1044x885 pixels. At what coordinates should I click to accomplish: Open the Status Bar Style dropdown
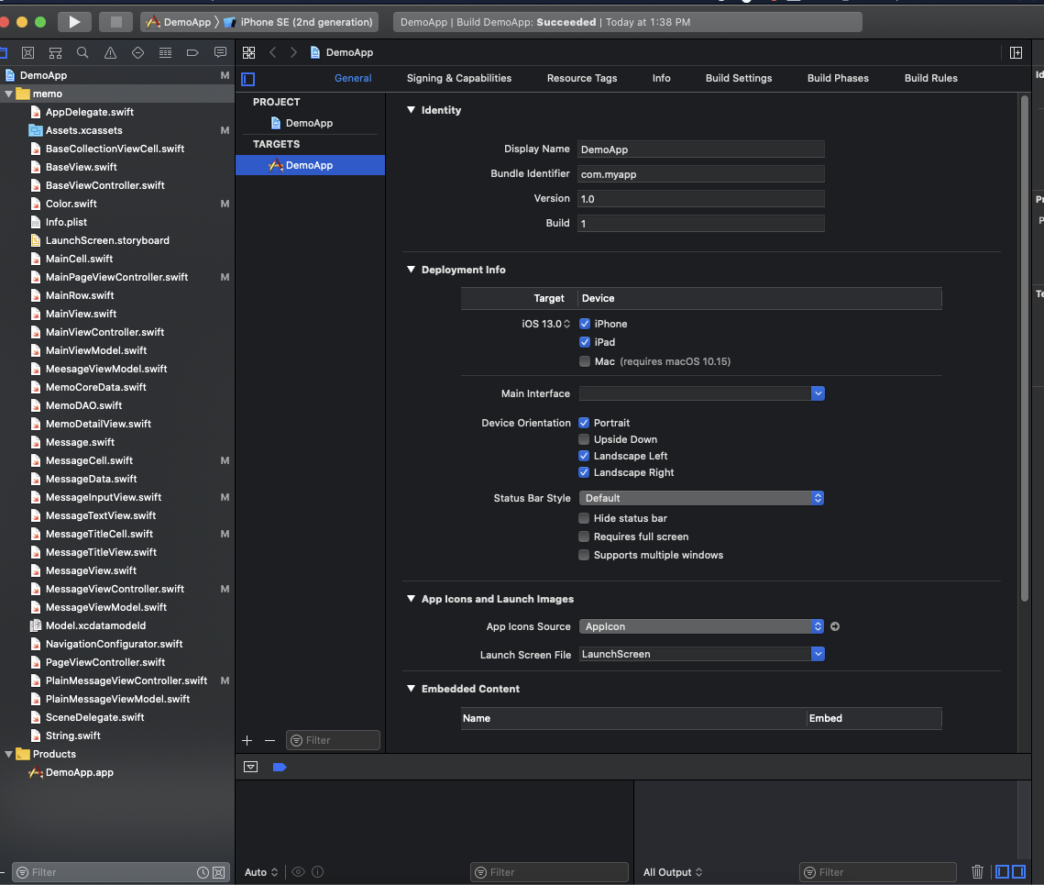(701, 498)
